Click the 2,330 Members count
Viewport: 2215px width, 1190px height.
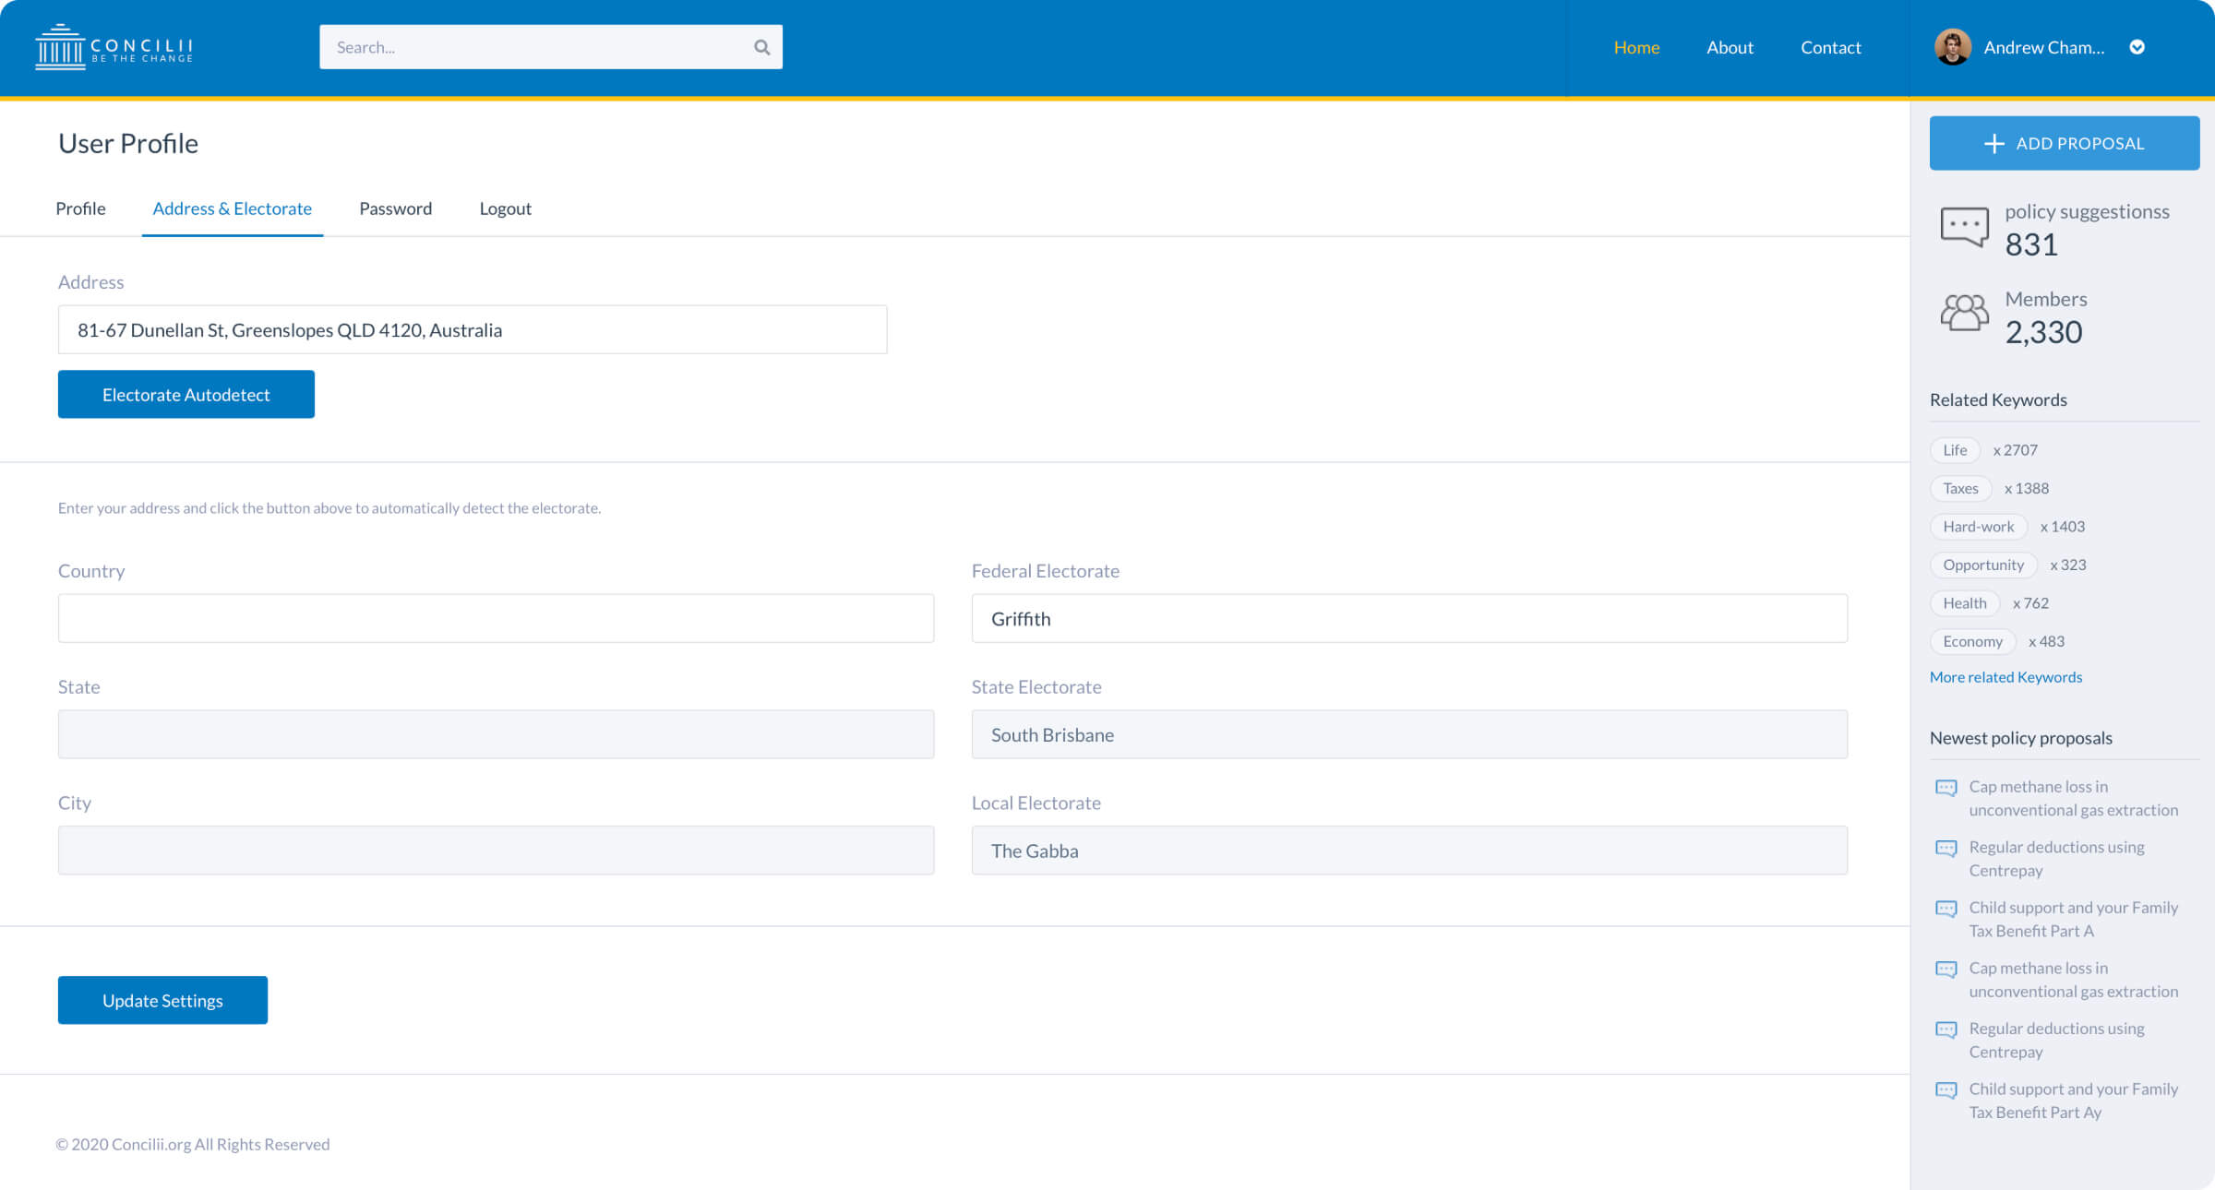tap(2043, 332)
